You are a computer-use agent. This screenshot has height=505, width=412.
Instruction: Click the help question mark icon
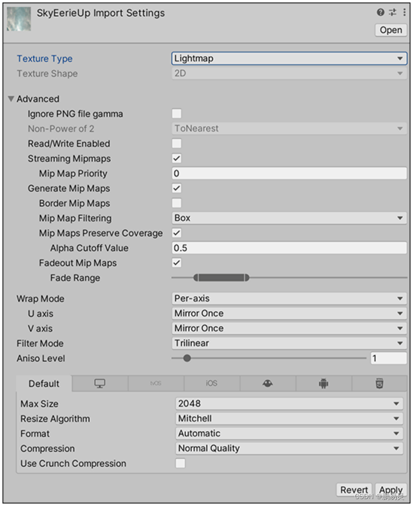(x=380, y=12)
